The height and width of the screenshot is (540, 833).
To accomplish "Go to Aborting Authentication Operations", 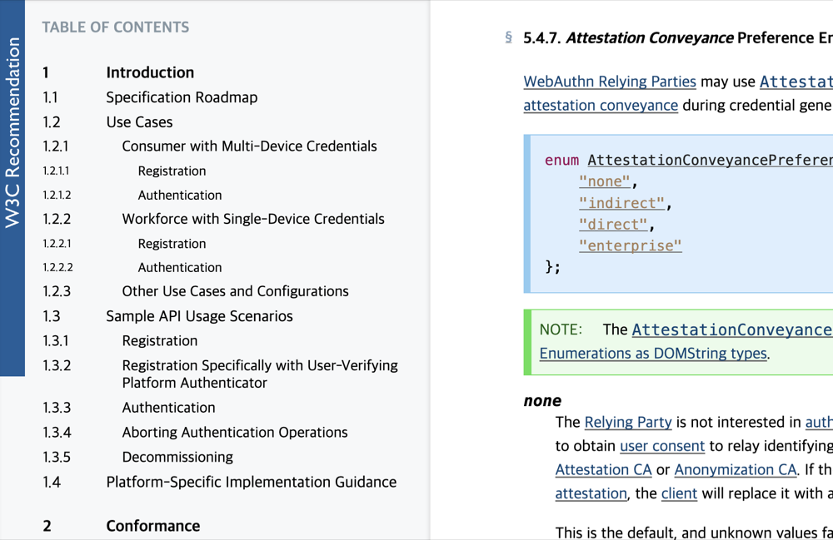I will tap(235, 433).
